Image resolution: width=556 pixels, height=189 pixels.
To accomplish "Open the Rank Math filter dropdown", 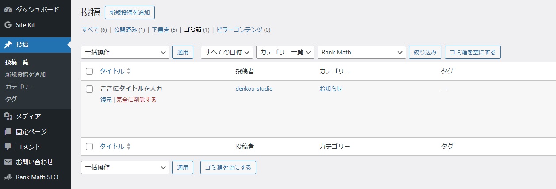I will (361, 52).
